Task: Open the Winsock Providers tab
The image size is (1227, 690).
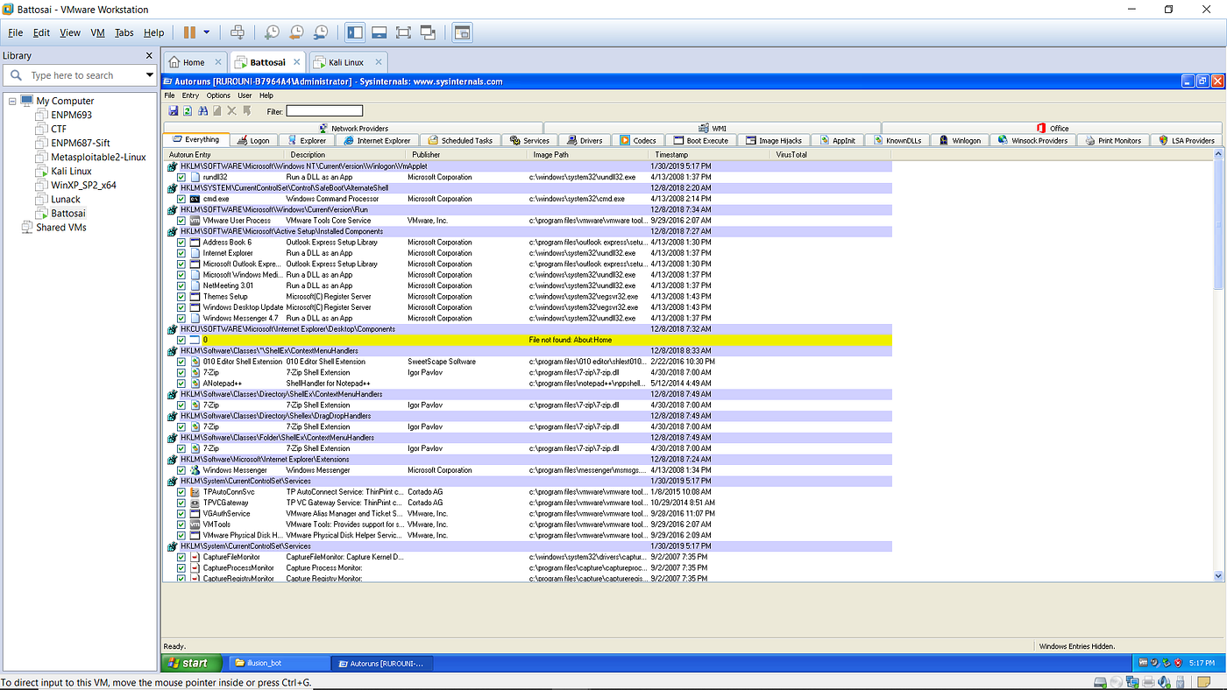Action: click(1032, 140)
